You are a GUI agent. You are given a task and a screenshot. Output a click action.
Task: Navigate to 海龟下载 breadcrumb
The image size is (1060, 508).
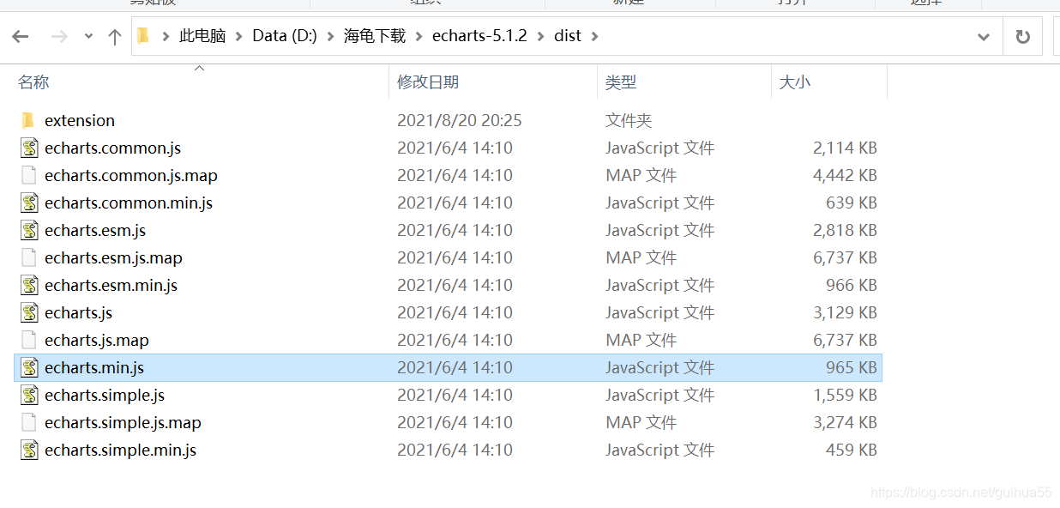[x=375, y=36]
